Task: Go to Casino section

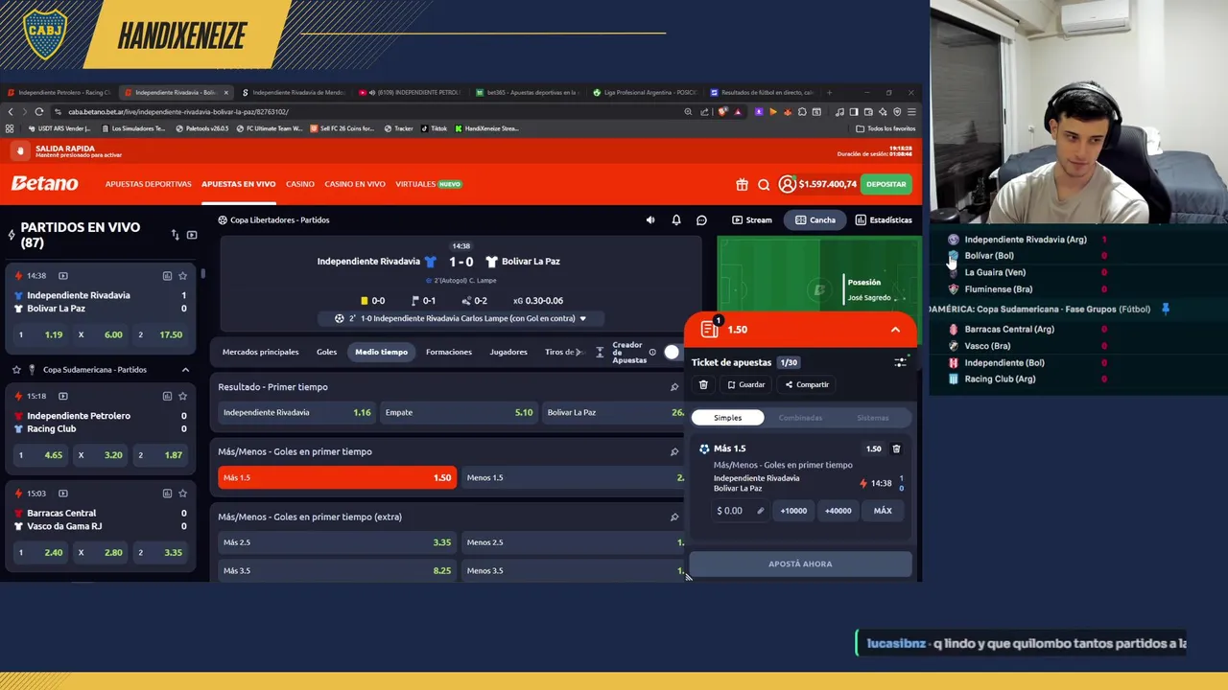Action: click(x=300, y=184)
